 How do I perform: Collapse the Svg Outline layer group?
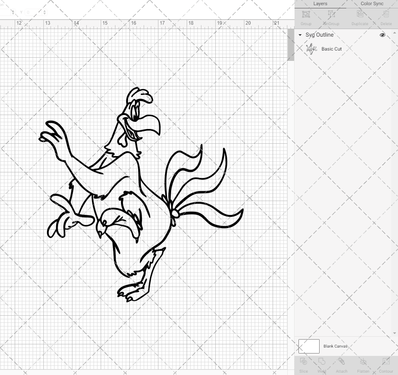click(x=300, y=35)
